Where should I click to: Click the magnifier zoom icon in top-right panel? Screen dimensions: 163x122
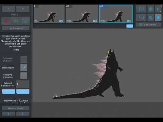(151, 18)
